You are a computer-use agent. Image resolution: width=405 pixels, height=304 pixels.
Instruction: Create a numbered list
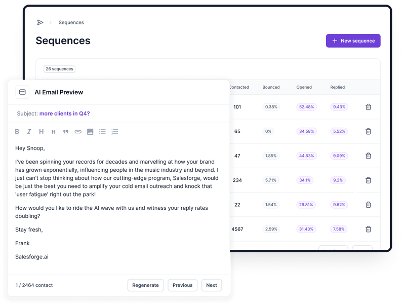[x=114, y=132]
